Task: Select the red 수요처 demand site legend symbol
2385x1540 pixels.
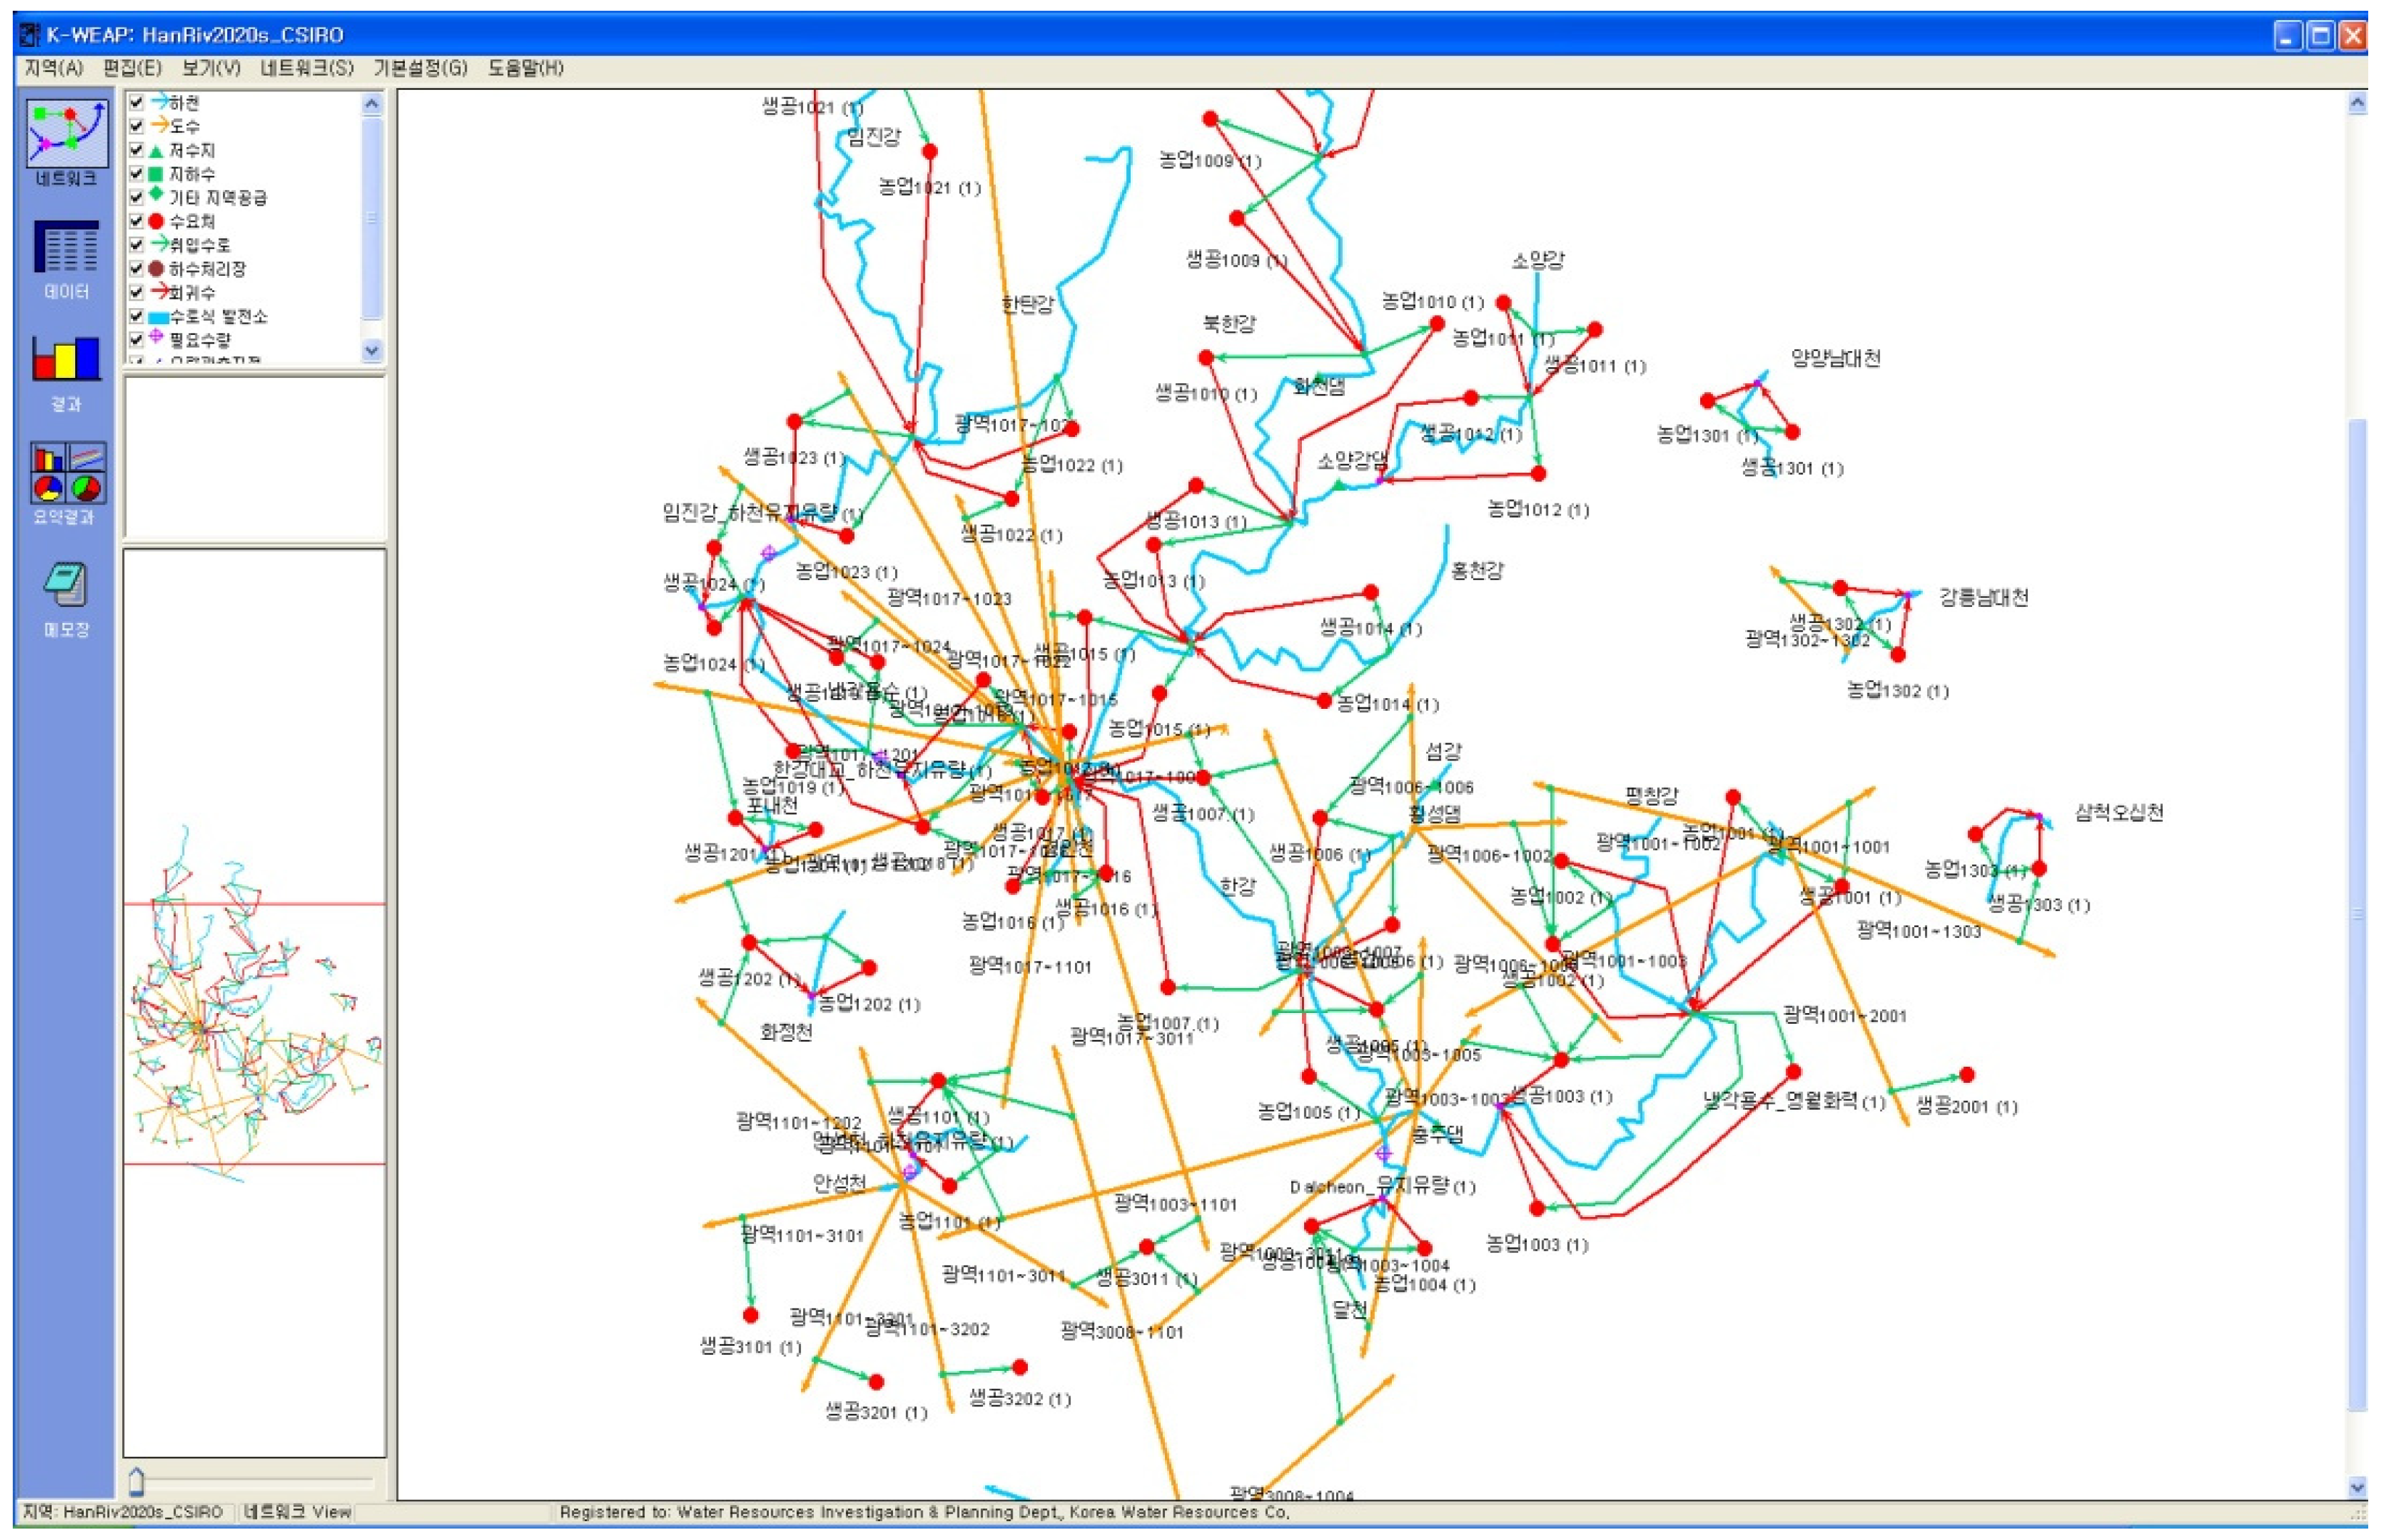Action: click(x=156, y=221)
